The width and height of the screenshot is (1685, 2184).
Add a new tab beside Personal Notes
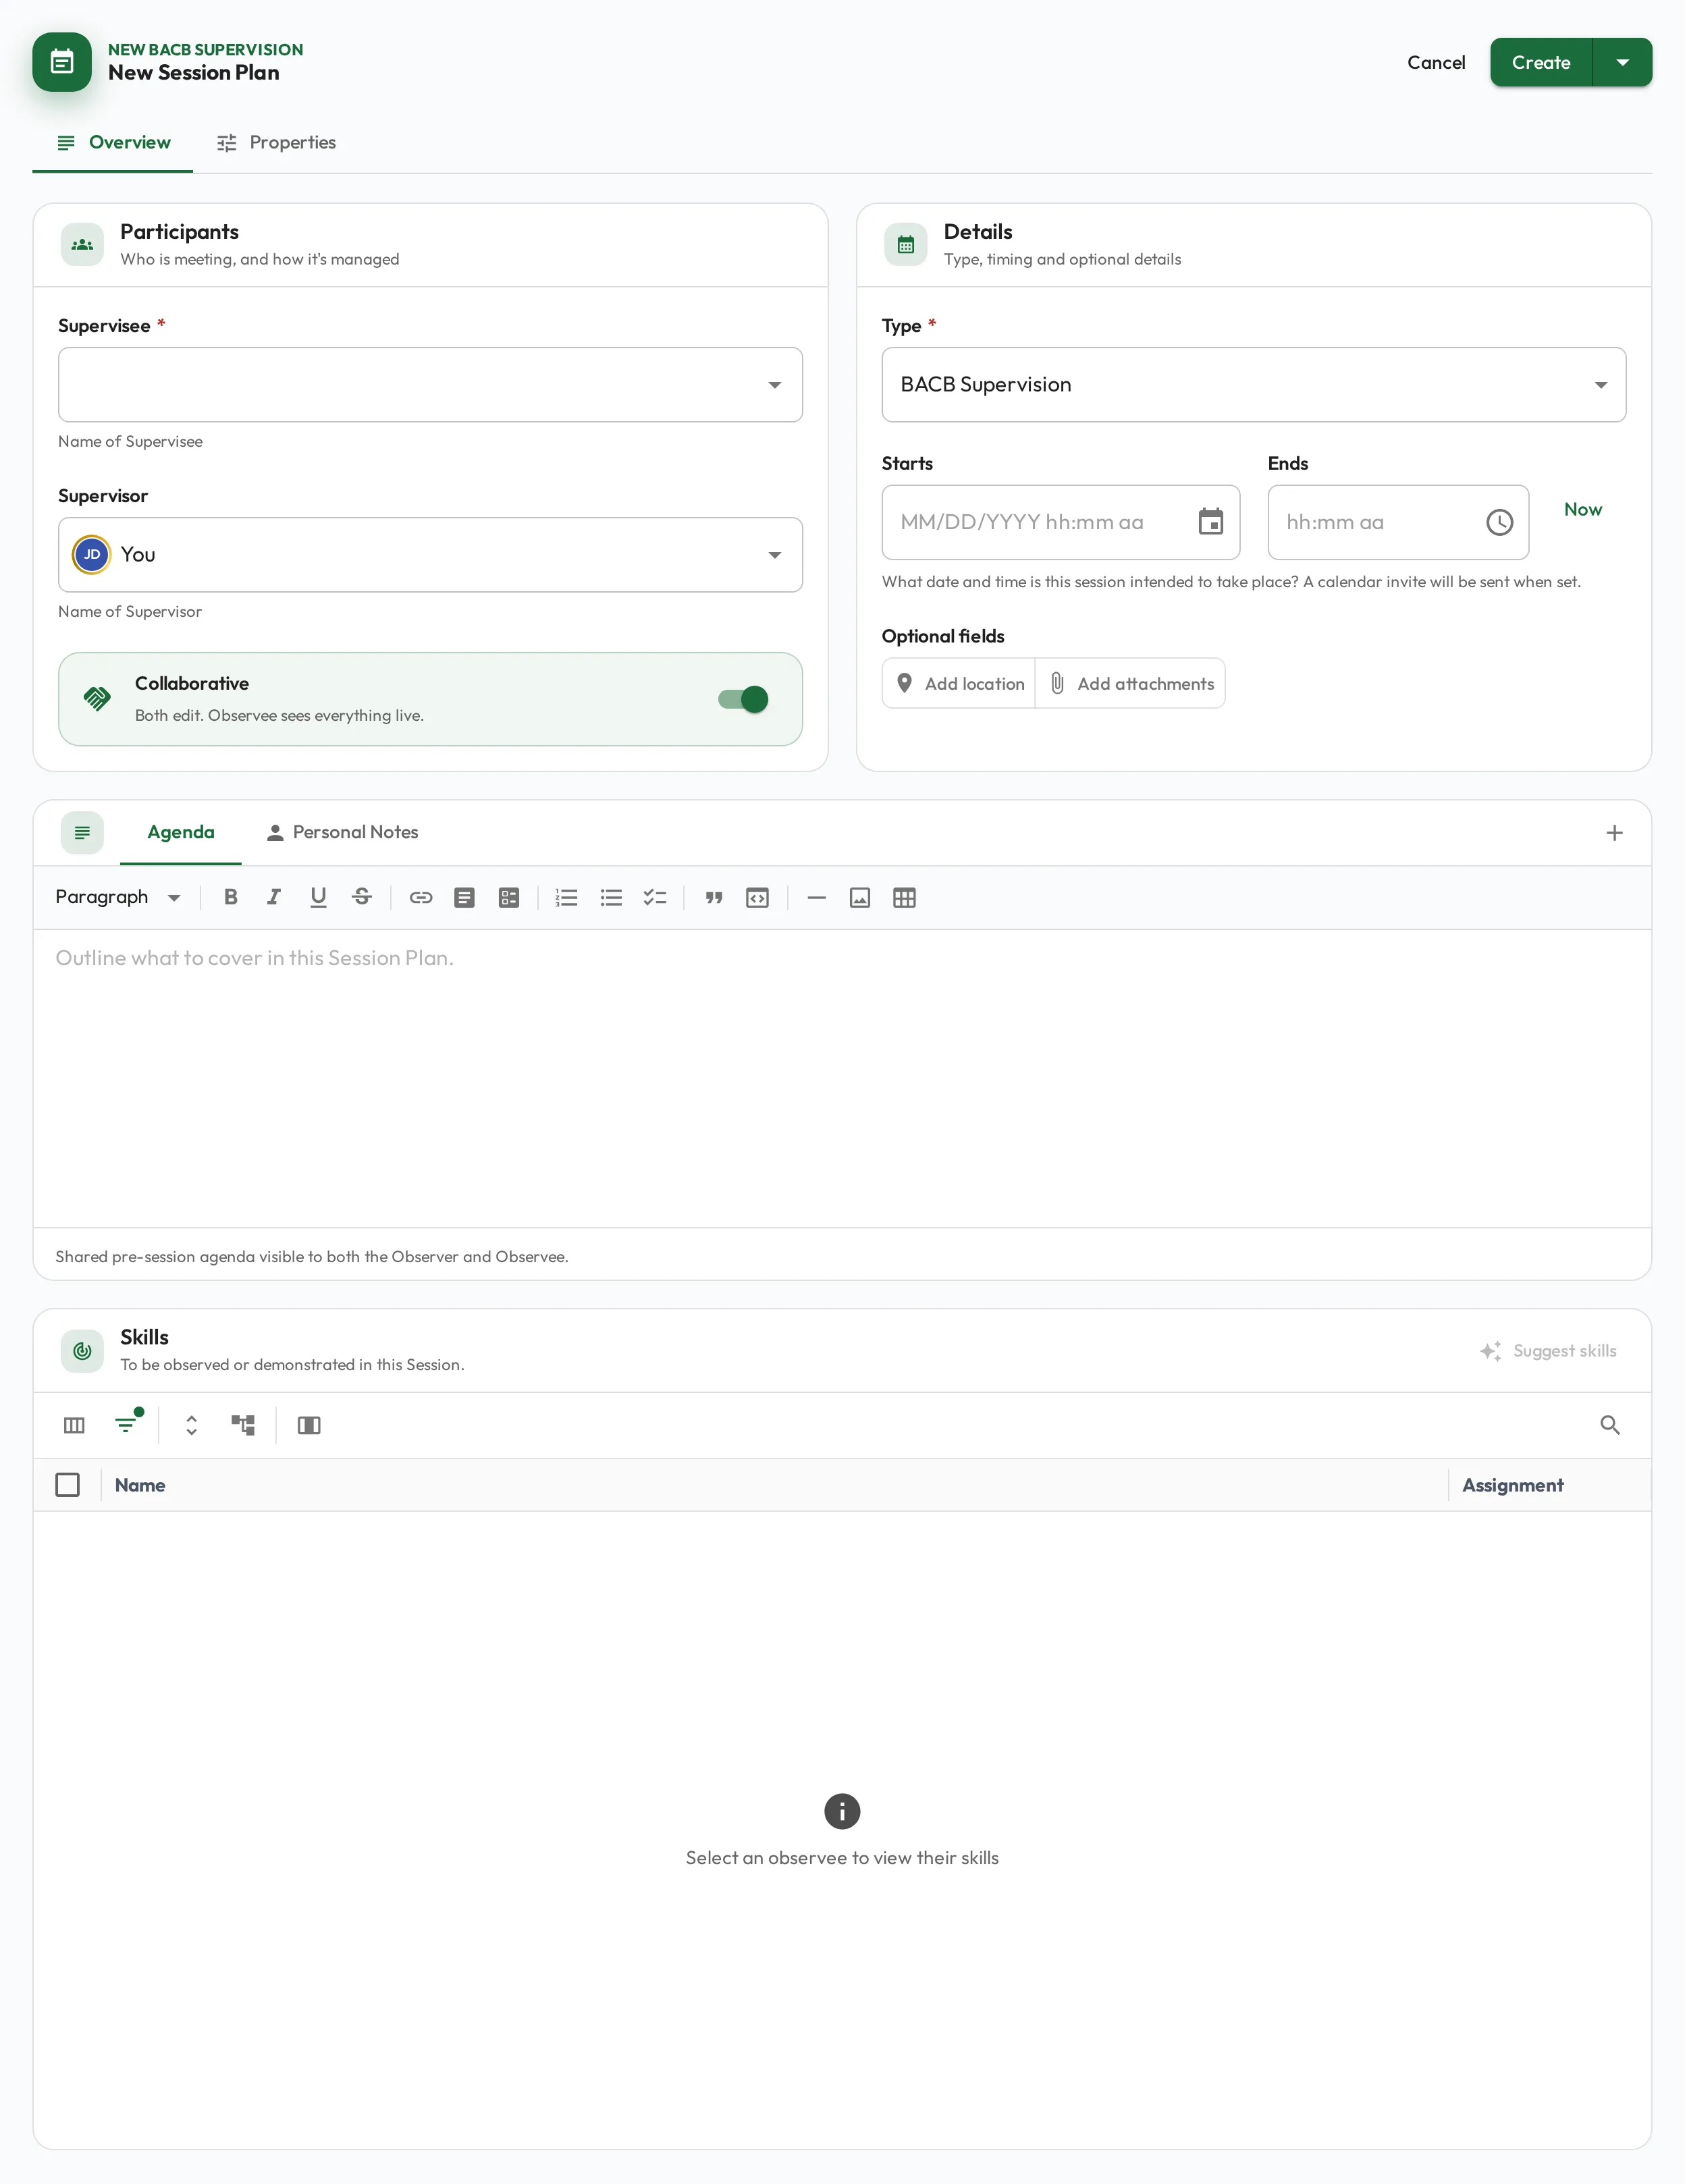pyautogui.click(x=1614, y=833)
